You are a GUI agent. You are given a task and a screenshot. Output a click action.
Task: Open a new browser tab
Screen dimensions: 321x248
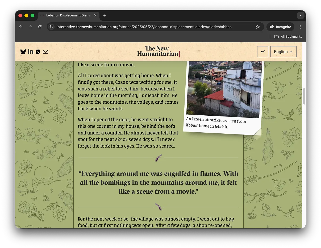[105, 15]
